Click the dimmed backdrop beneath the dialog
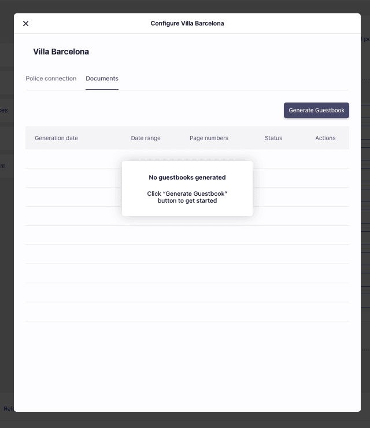 pyautogui.click(x=185, y=420)
